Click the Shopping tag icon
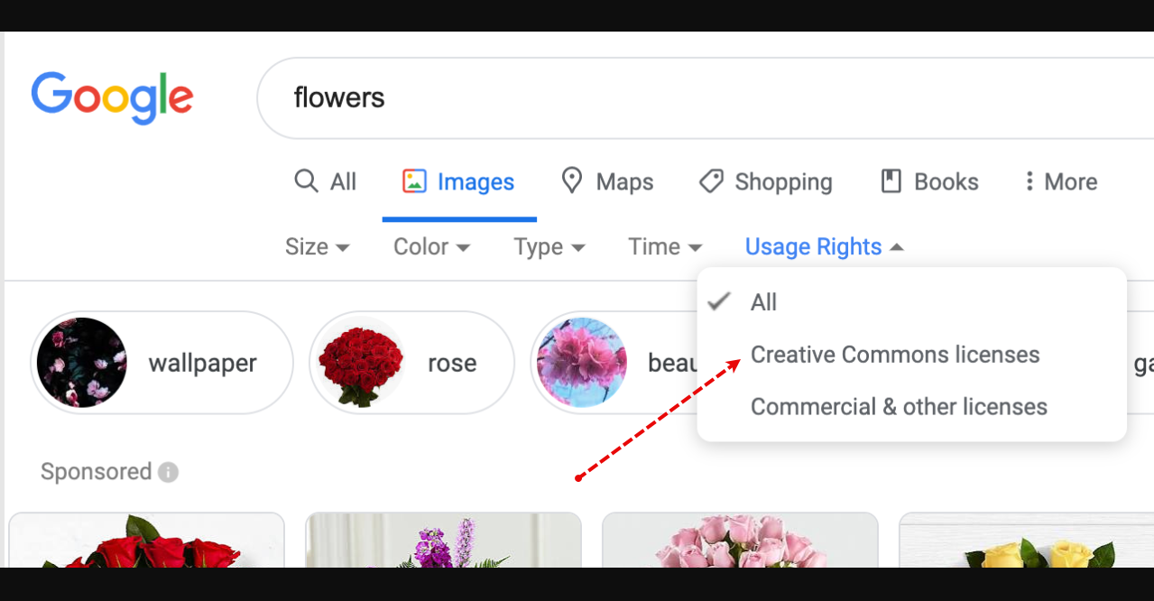 [x=711, y=181]
